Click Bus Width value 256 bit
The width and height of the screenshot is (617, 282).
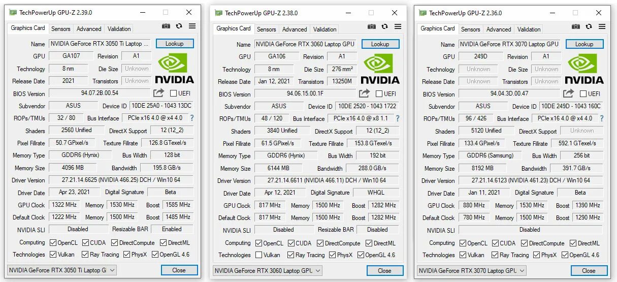click(581, 155)
